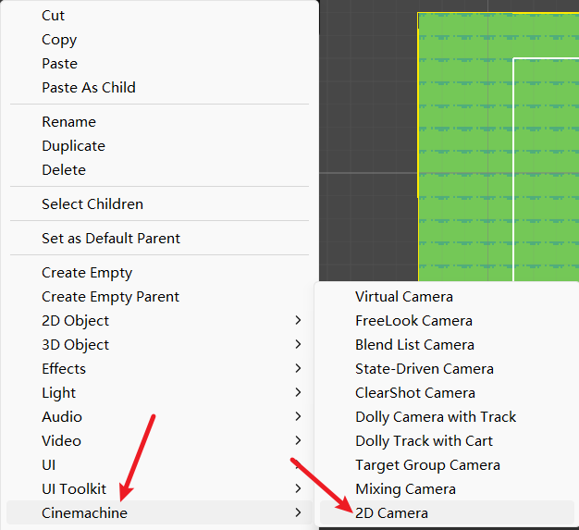Choose Select Children entry
This screenshot has height=530, width=579.
point(92,204)
